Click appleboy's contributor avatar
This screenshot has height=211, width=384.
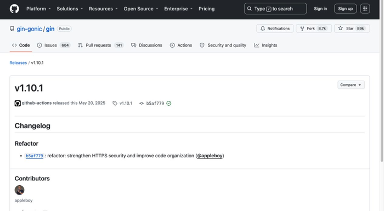19,190
